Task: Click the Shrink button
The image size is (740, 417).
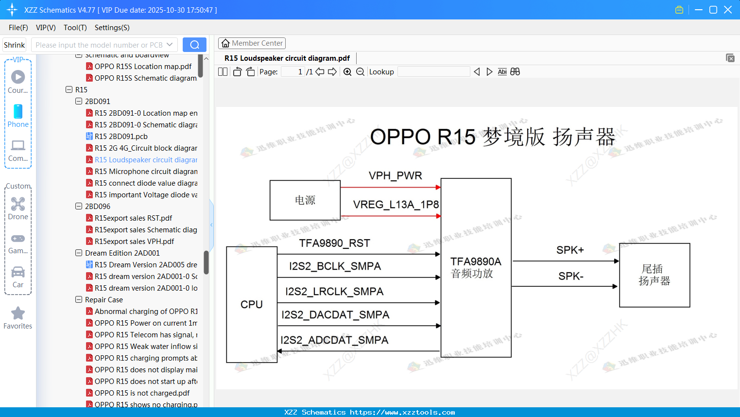Action: pyautogui.click(x=15, y=45)
